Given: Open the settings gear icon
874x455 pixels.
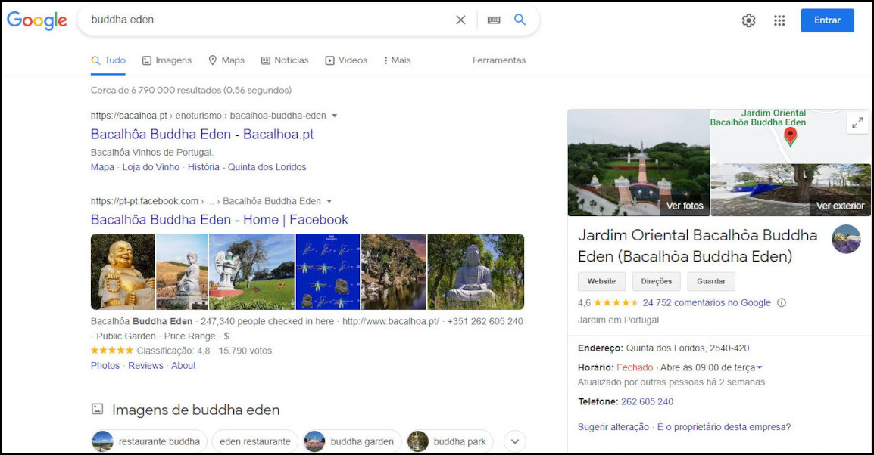Looking at the screenshot, I should click(748, 20).
